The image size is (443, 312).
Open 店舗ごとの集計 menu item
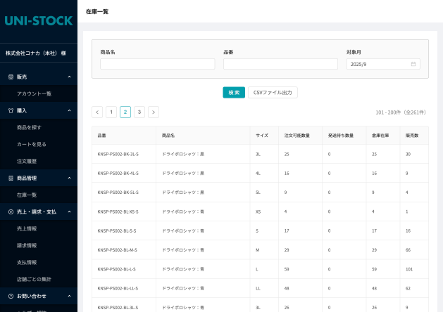[x=34, y=279]
